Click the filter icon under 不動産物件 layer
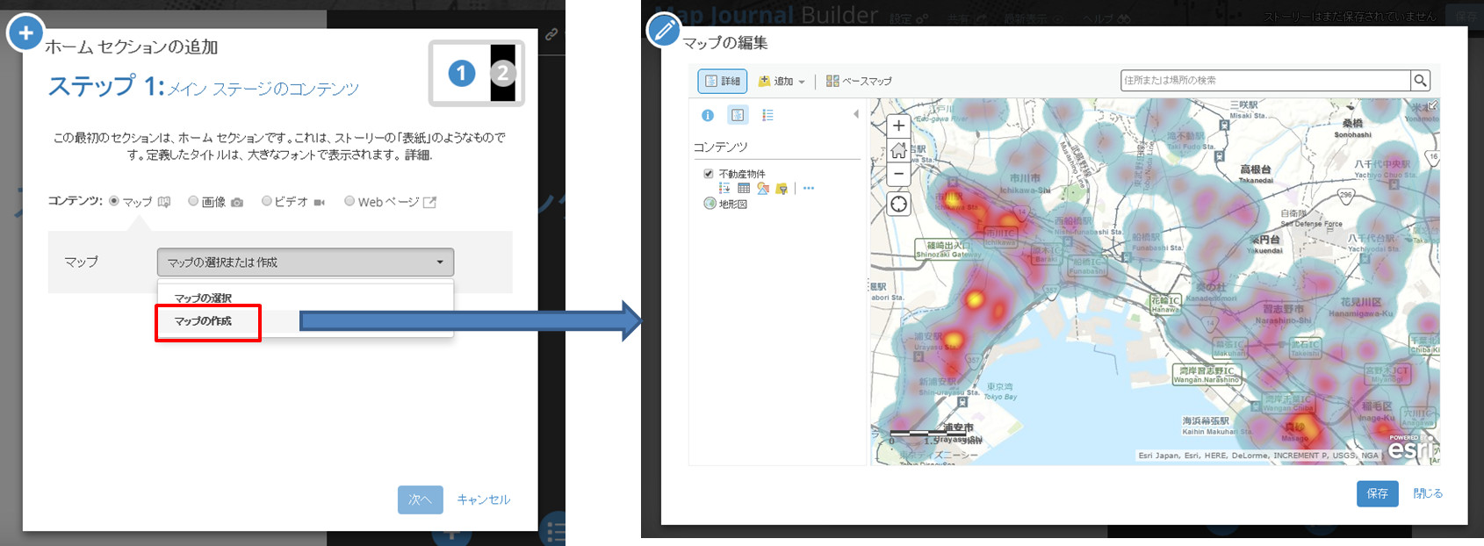This screenshot has height=546, width=1484. coord(782,189)
